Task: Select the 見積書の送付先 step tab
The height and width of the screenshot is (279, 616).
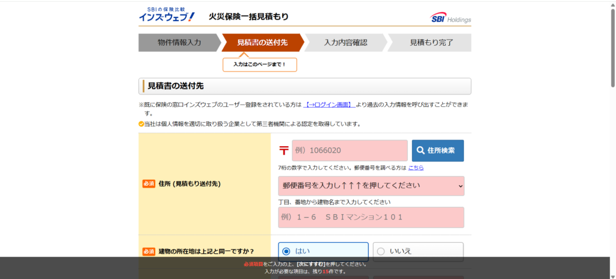Action: [x=262, y=43]
